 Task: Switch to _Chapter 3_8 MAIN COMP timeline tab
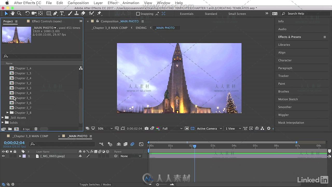coord(31,136)
